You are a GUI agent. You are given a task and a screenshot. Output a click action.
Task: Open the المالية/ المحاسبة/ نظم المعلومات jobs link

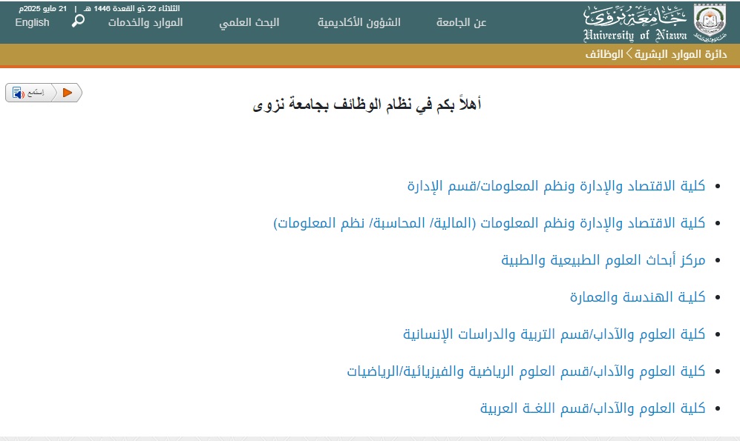pyautogui.click(x=489, y=223)
